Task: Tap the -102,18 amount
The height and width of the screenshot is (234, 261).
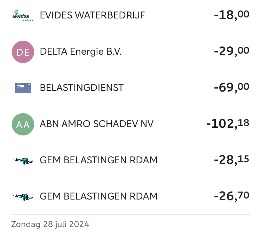Action: [x=228, y=124]
